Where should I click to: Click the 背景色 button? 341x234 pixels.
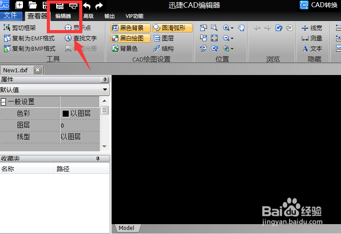coord(125,49)
